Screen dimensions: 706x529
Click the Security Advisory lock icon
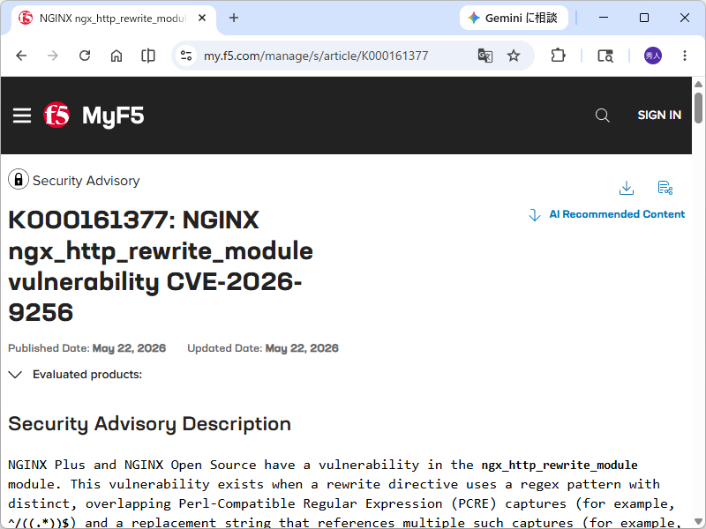tap(19, 180)
